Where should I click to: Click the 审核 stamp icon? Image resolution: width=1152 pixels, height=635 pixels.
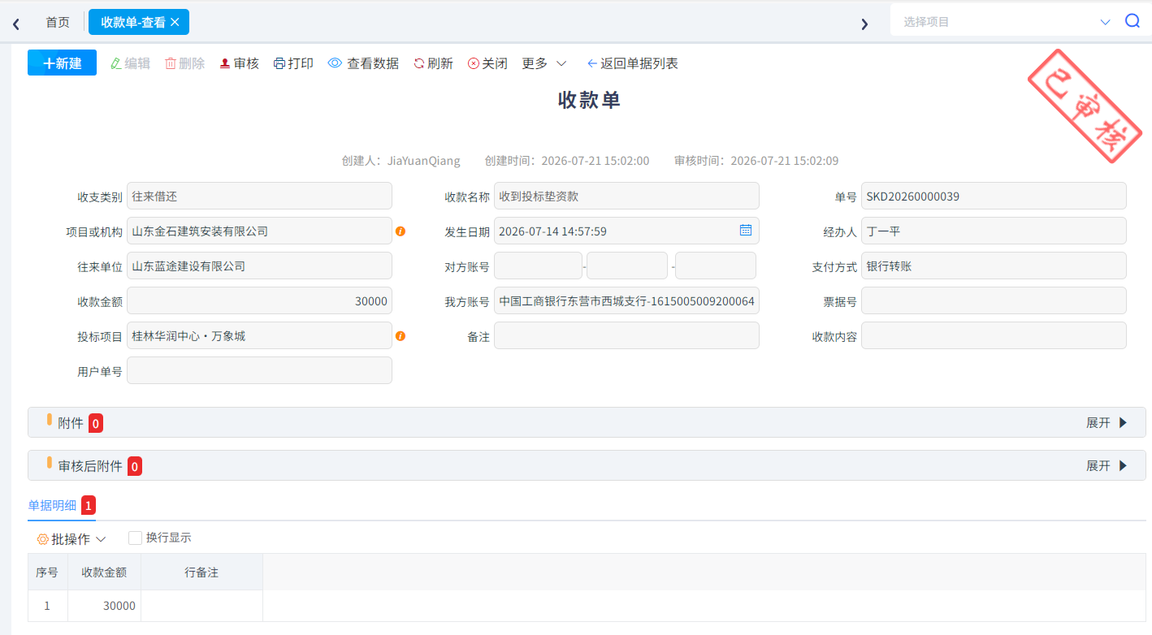tap(225, 63)
